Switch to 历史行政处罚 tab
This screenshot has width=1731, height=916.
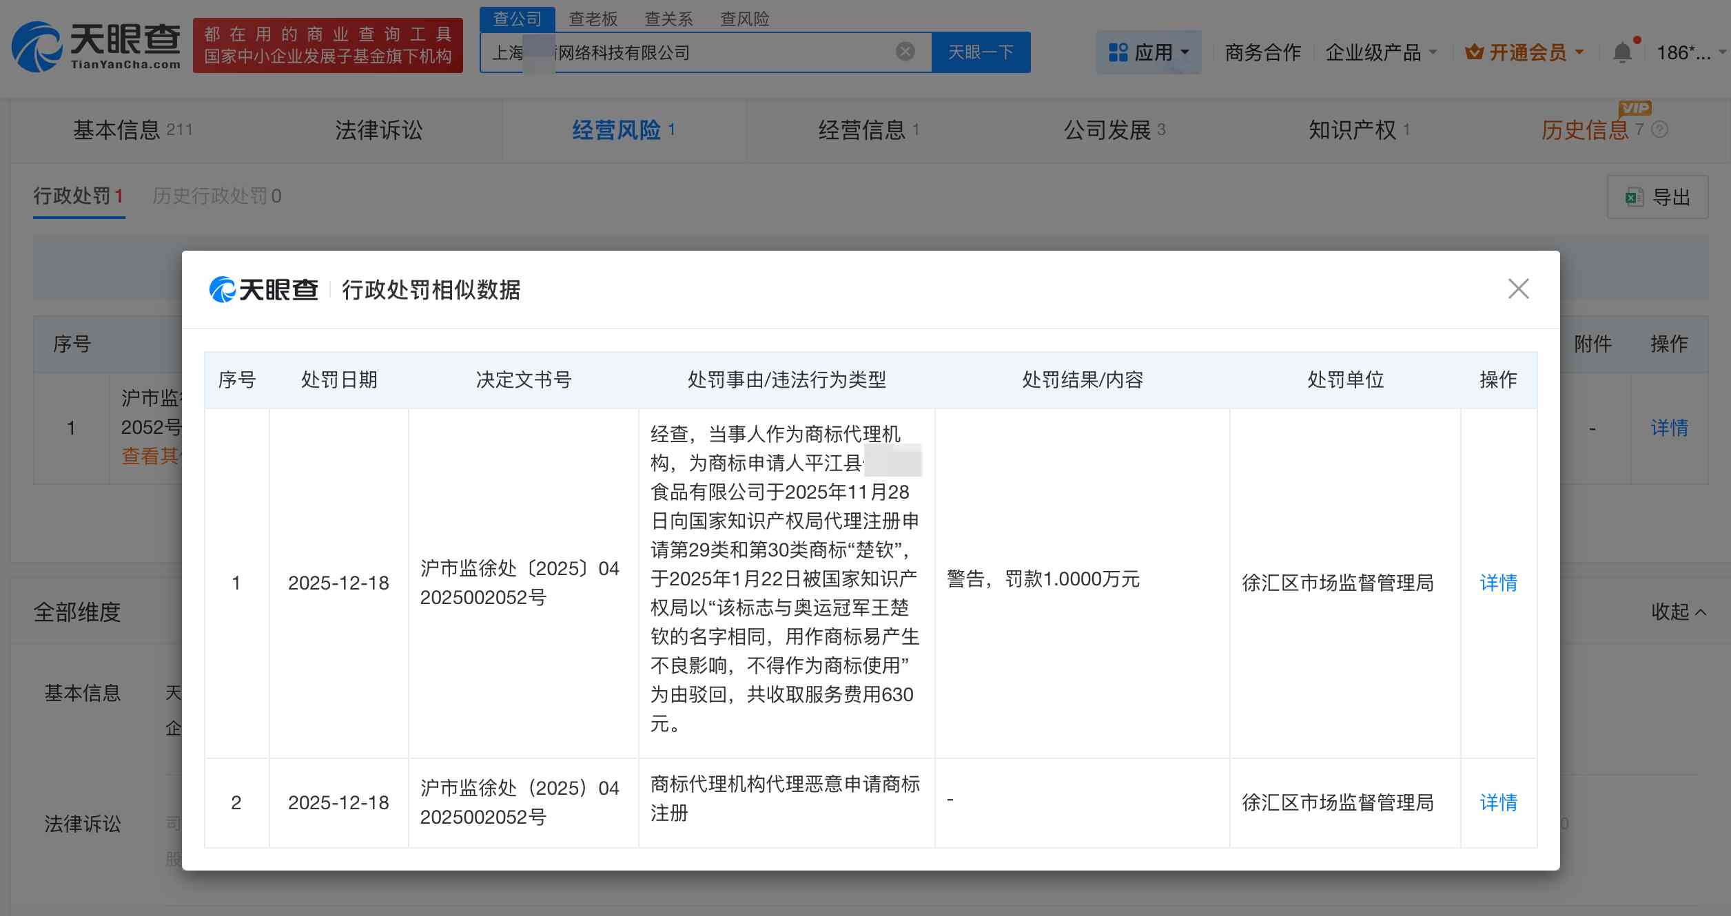pyautogui.click(x=216, y=196)
